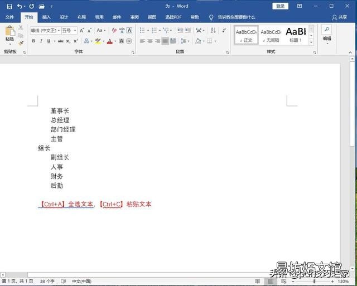357x286 pixels.
Task: Undo the last action
Action: click(x=20, y=6)
